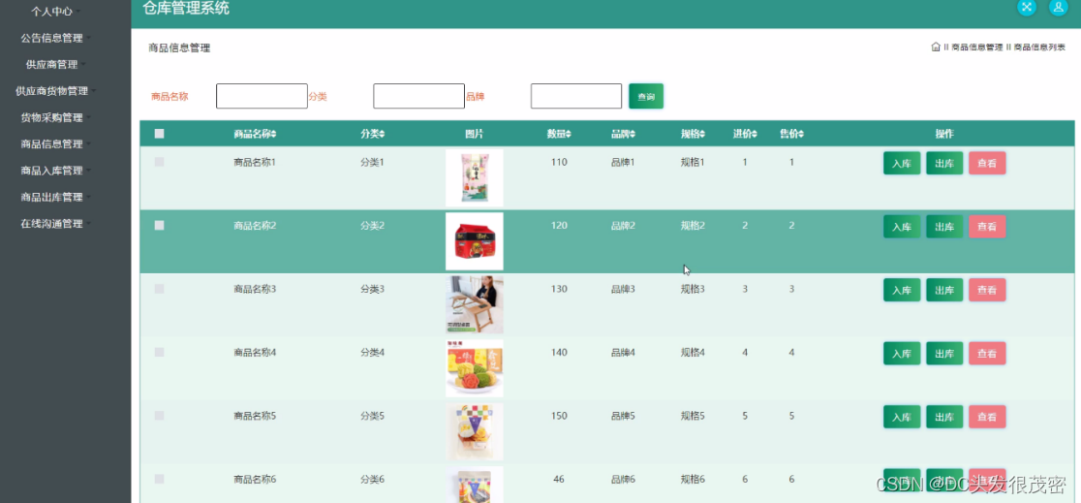1081x503 pixels.
Task: Select the 品牌3 cell
Action: tap(623, 289)
